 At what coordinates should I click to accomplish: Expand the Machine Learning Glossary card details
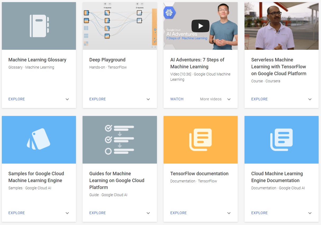coord(67,99)
